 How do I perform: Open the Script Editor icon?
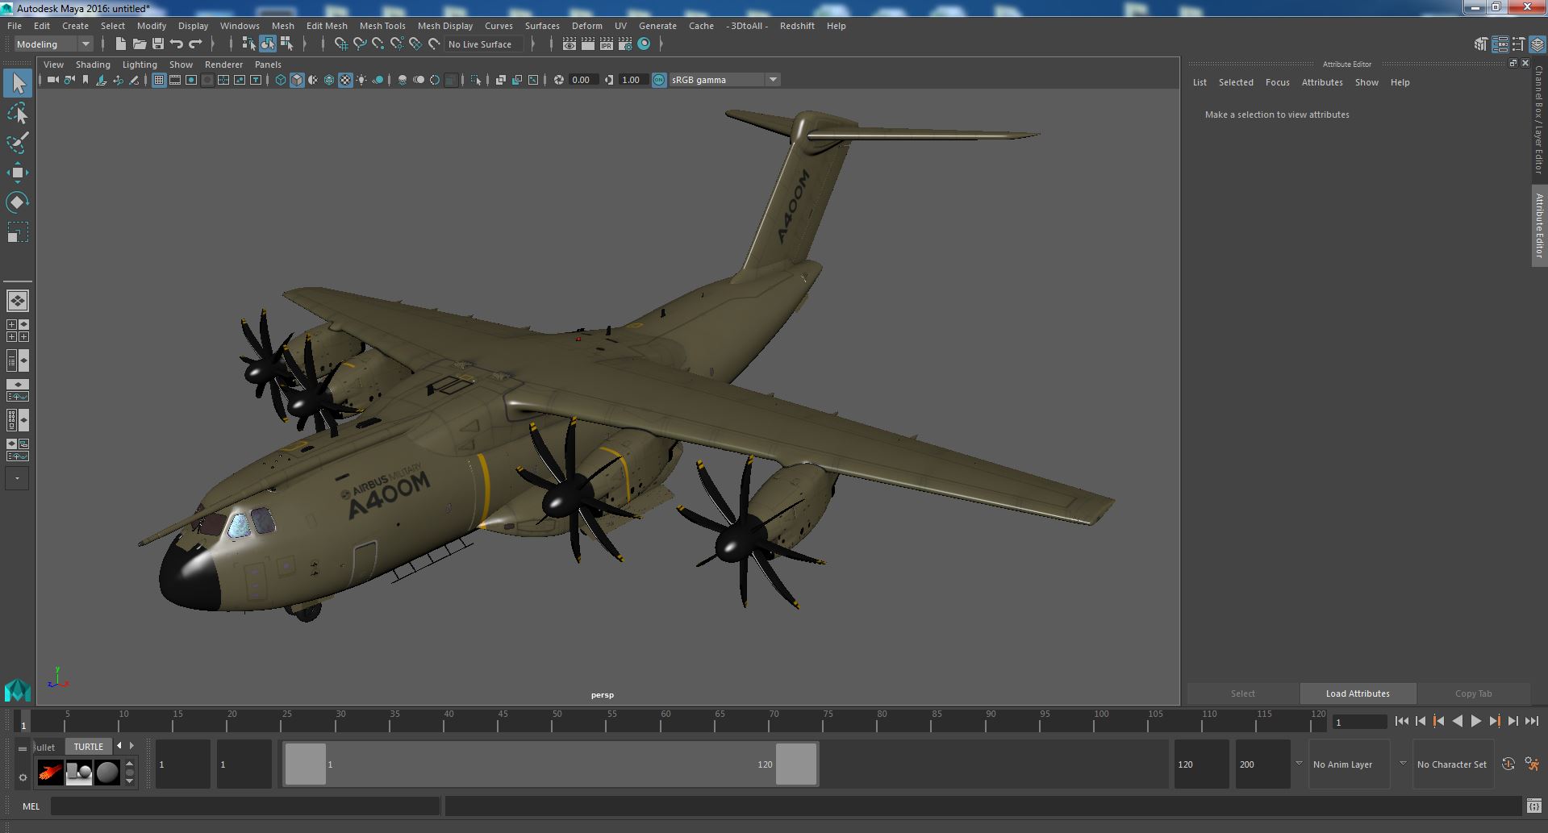coord(1533,806)
